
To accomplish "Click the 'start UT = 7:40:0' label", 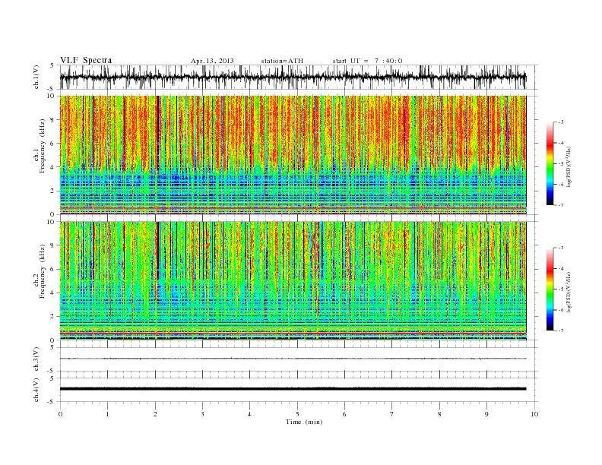I will pos(367,61).
